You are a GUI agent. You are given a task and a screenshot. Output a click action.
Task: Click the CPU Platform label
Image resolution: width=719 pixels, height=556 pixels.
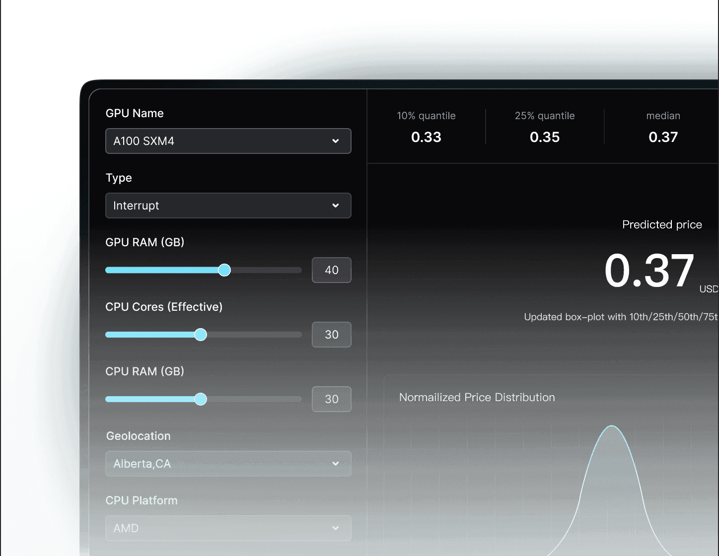point(142,500)
